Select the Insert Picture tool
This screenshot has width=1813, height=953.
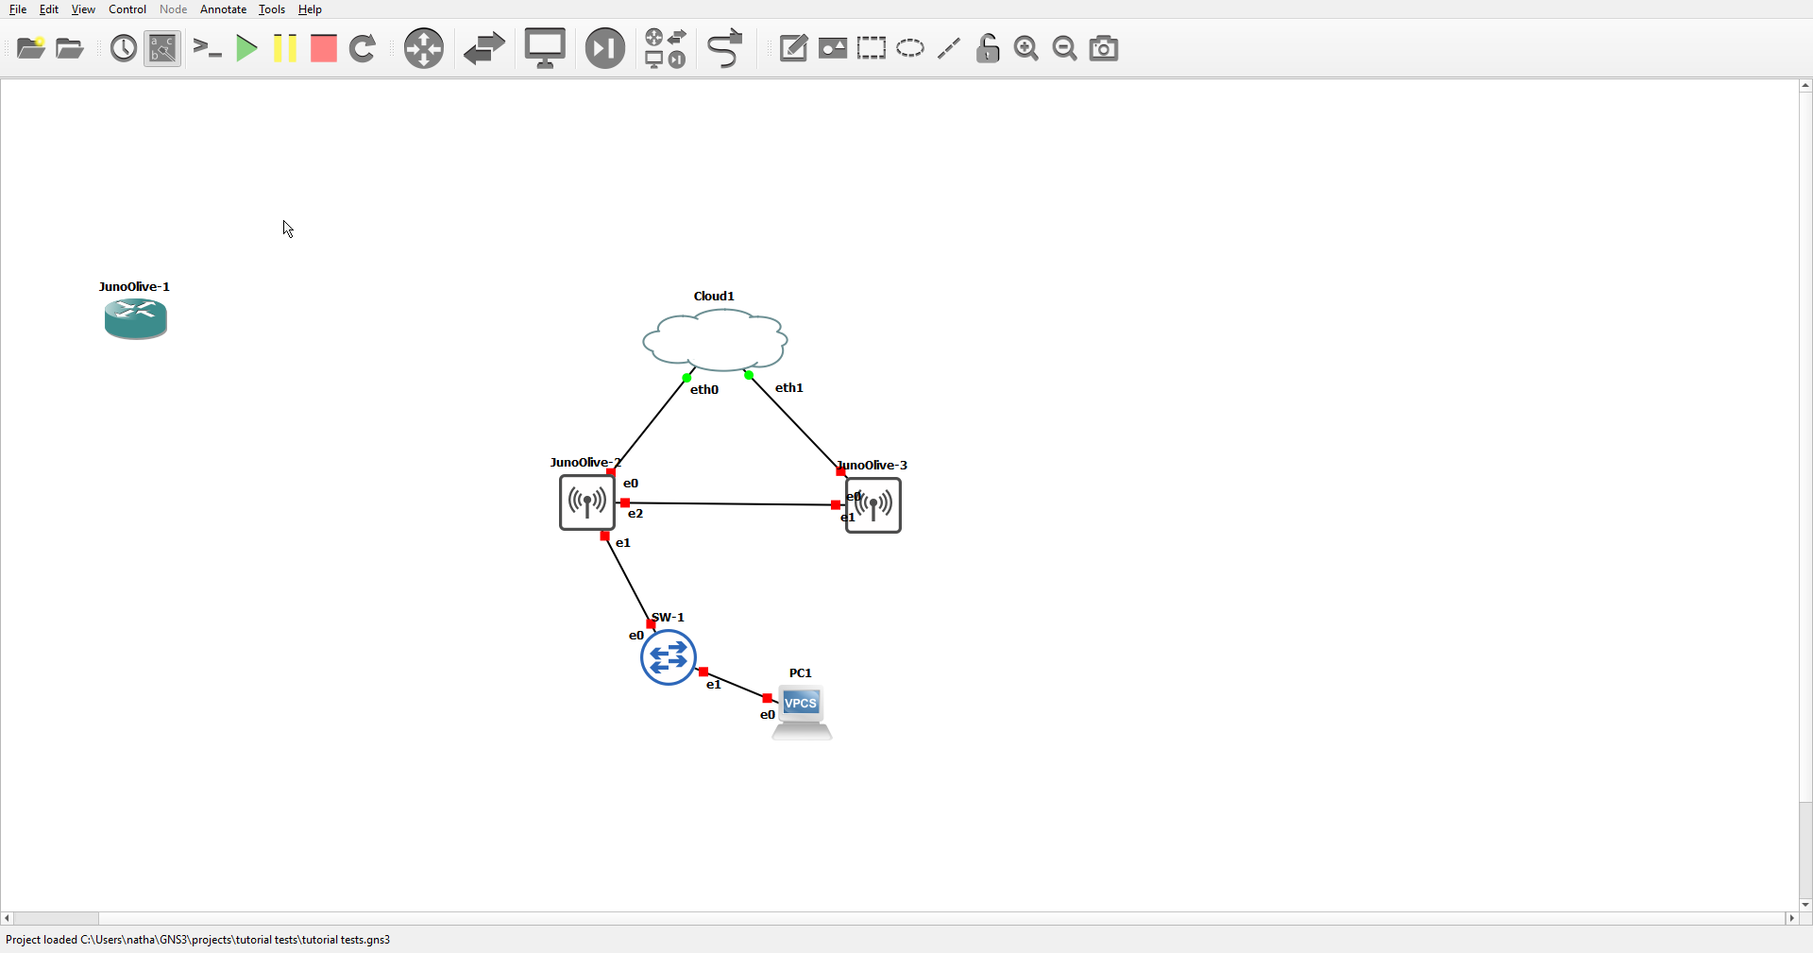833,48
